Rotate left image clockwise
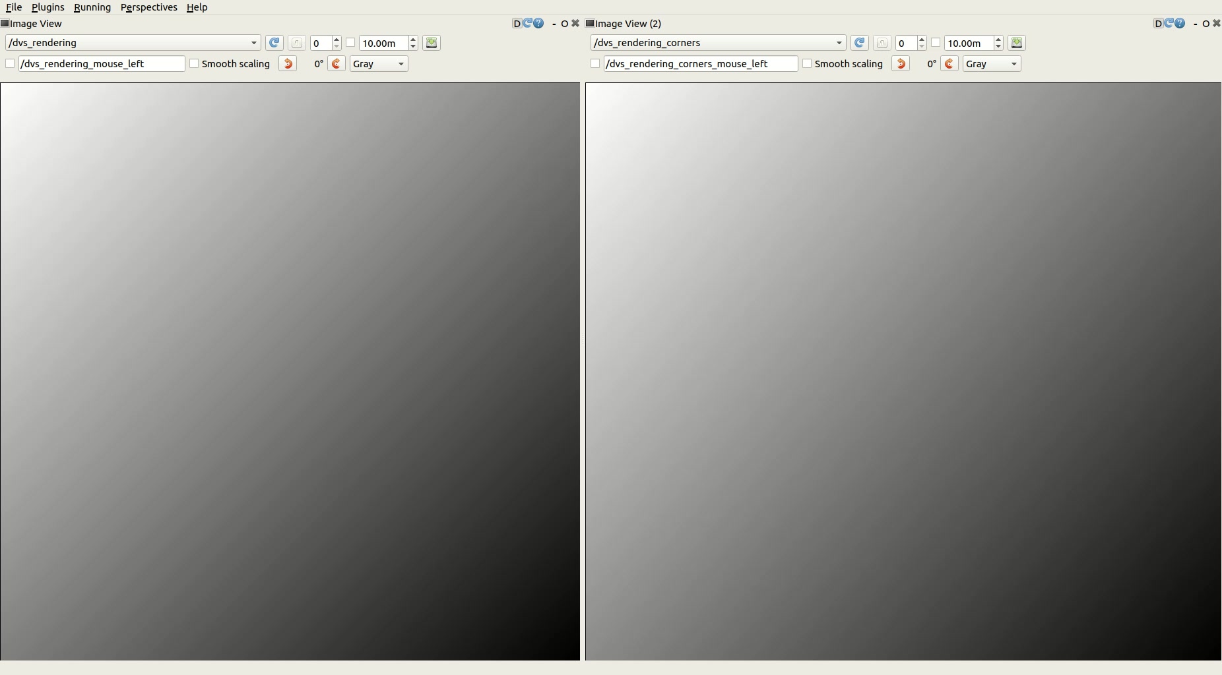The height and width of the screenshot is (675, 1222). tap(337, 64)
